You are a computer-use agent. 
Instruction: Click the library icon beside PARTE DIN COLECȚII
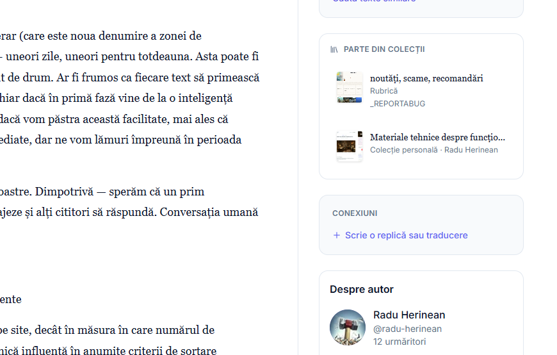[334, 49]
